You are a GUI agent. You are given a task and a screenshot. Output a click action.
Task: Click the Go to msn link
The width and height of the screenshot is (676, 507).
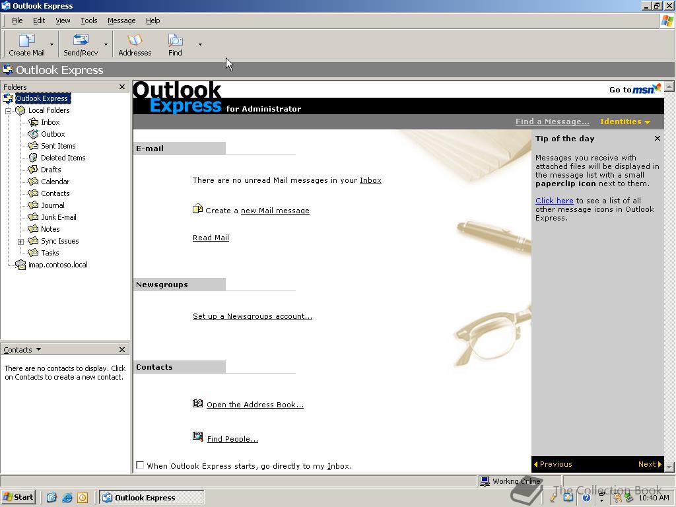(634, 89)
